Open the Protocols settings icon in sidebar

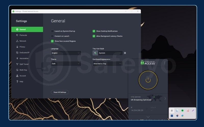17,35
